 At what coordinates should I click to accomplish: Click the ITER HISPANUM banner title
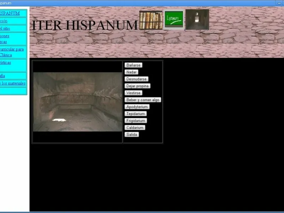[85, 25]
